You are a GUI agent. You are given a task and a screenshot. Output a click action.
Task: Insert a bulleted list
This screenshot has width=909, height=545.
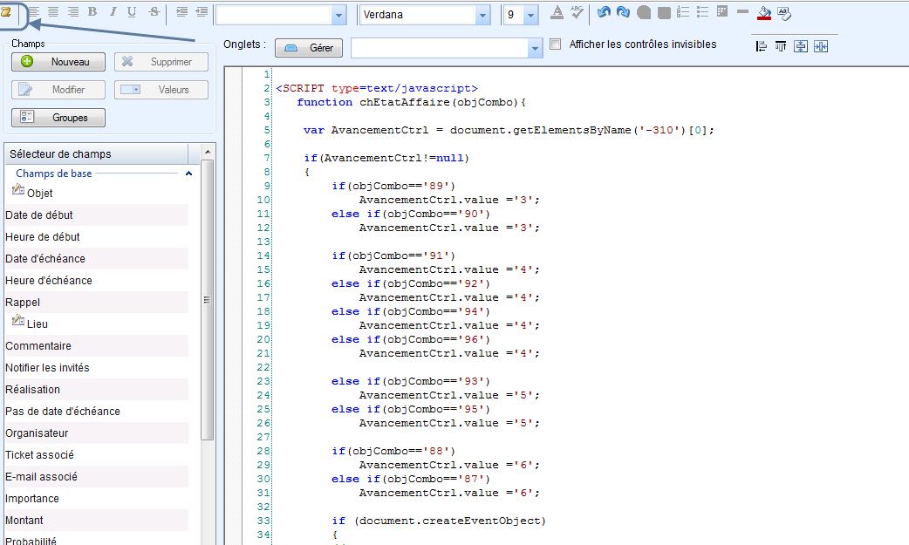tap(702, 12)
